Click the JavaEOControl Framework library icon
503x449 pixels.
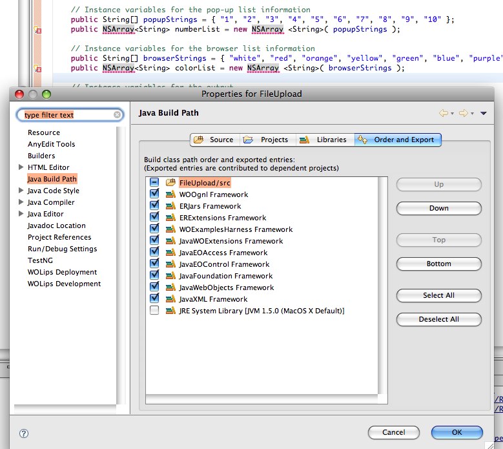pyautogui.click(x=170, y=264)
